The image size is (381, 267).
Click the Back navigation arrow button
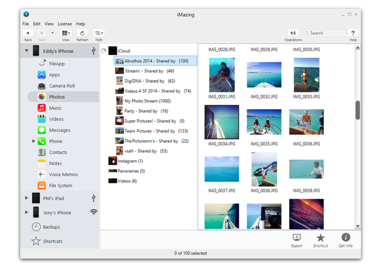28,33
